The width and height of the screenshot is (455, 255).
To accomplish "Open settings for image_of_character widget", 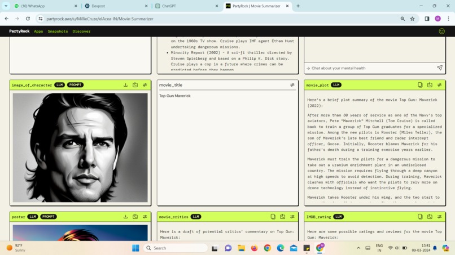I will (x=145, y=85).
